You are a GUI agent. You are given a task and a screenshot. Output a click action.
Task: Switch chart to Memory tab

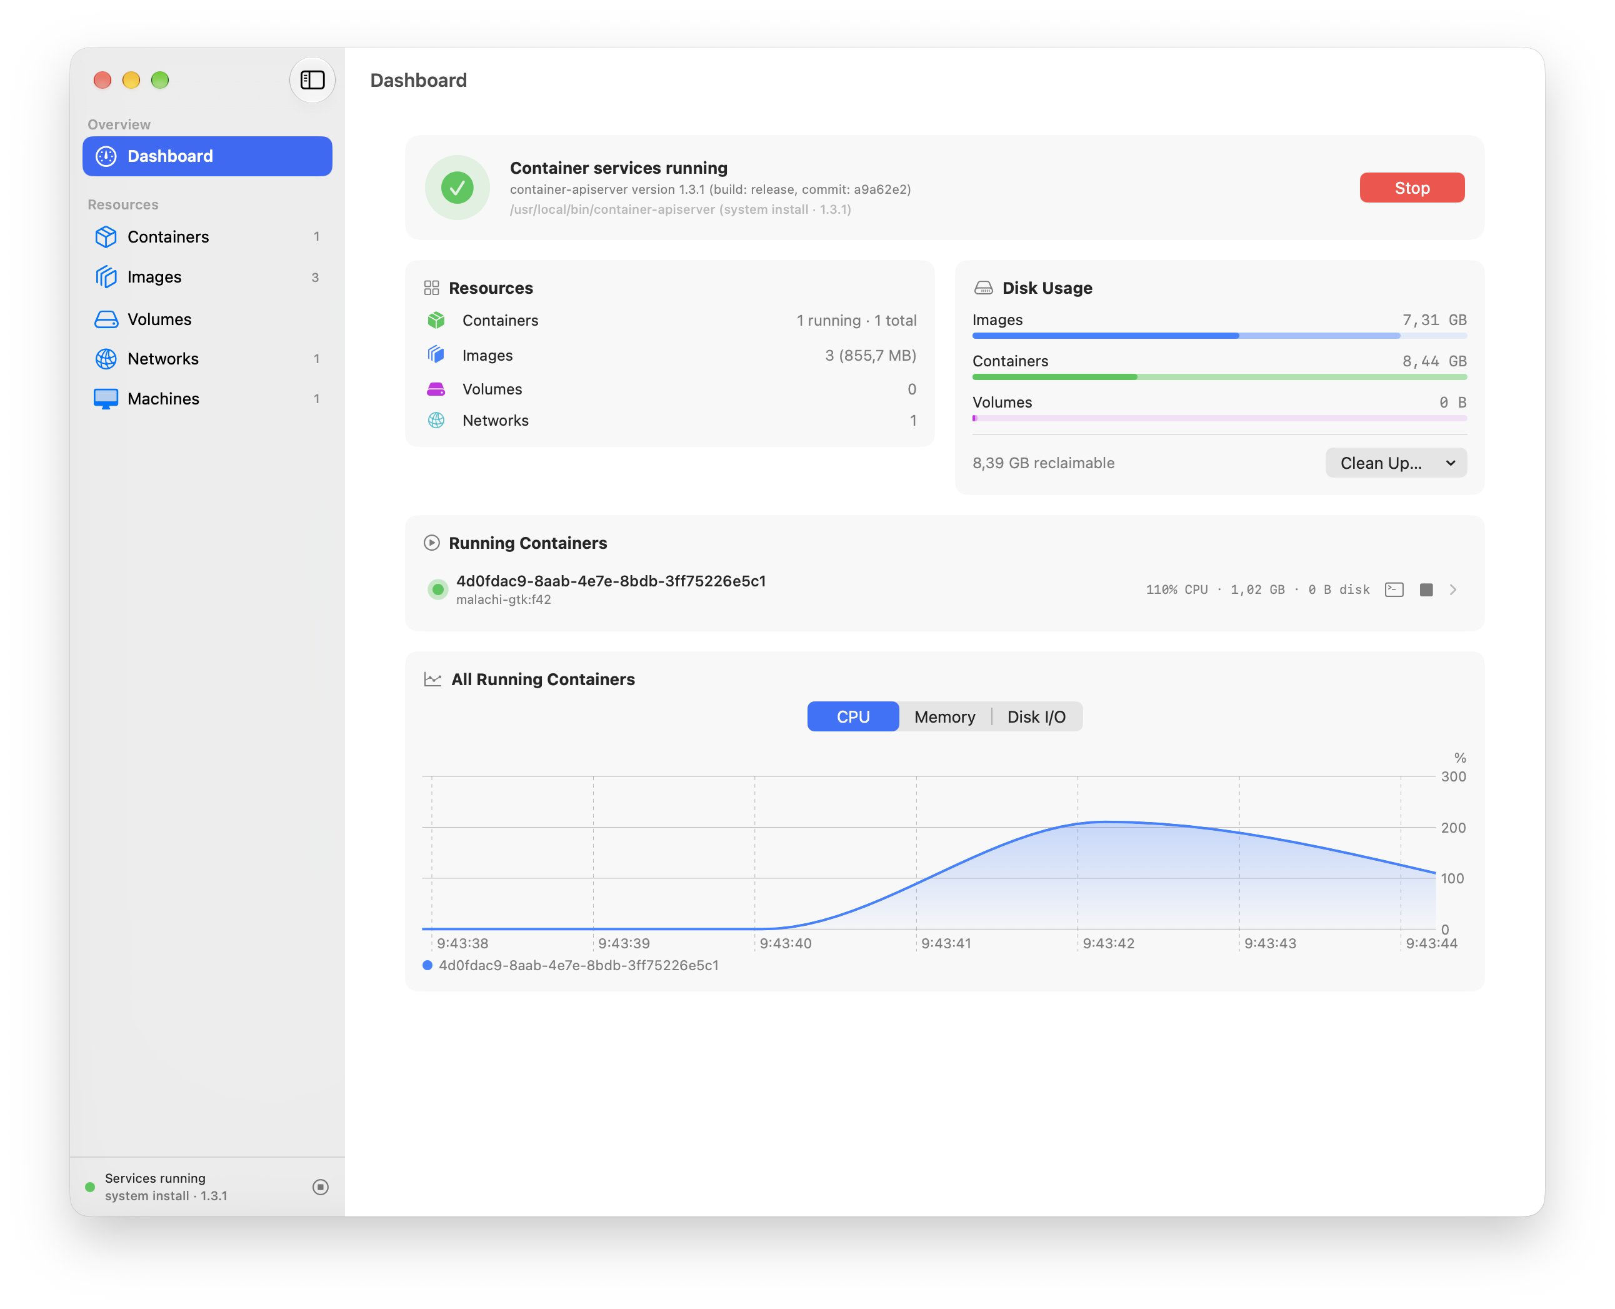coord(945,717)
